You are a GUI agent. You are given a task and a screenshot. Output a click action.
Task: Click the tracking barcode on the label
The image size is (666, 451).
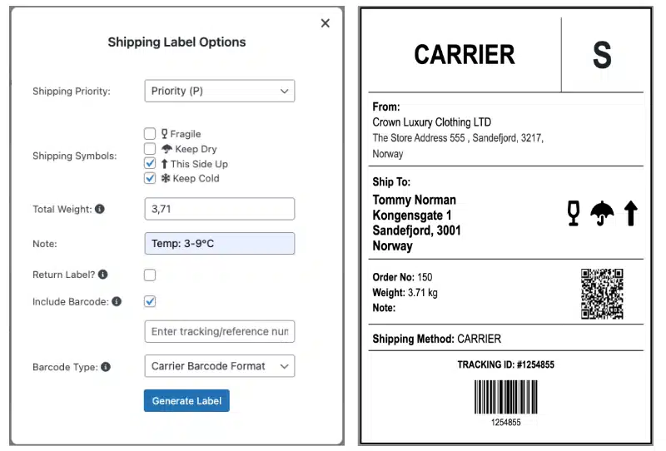pyautogui.click(x=506, y=397)
